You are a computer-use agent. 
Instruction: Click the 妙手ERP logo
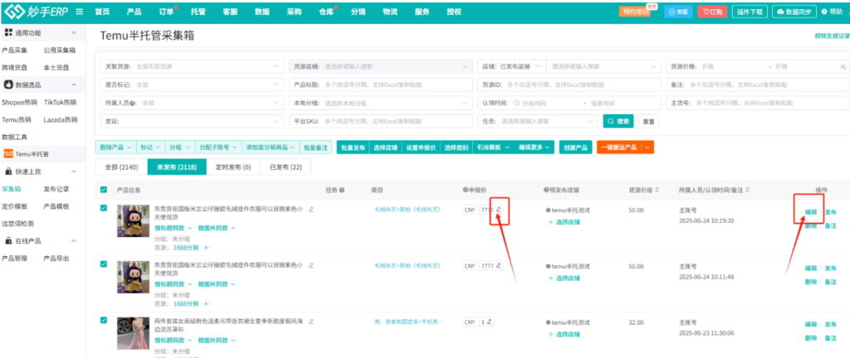[36, 12]
